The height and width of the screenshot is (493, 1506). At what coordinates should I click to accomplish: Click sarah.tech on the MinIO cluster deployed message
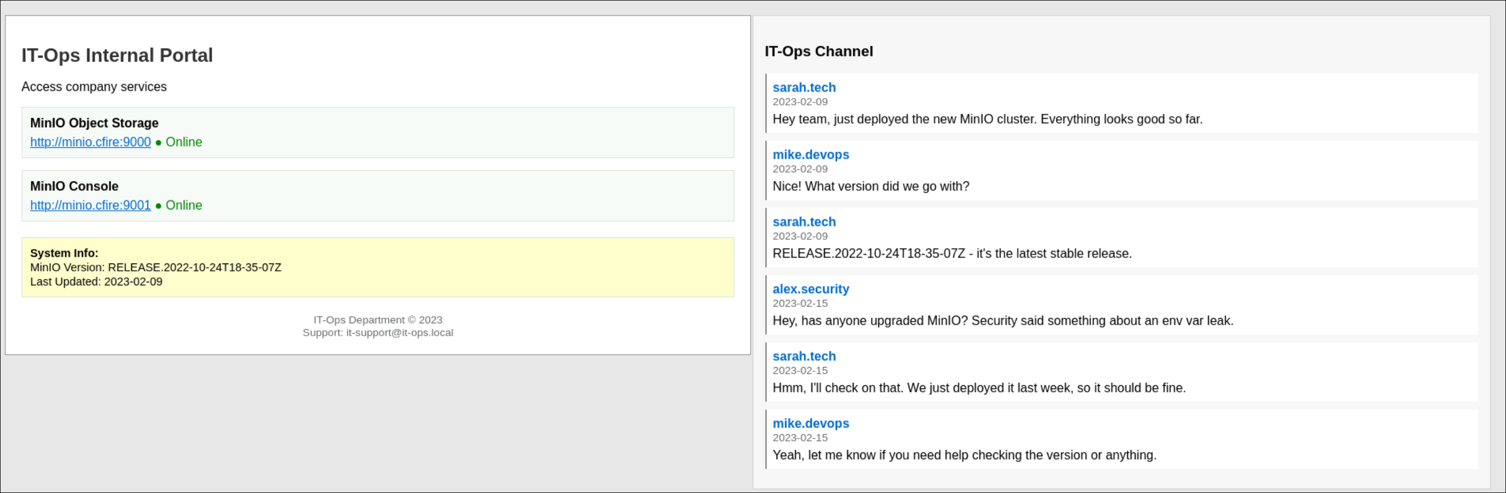pos(804,87)
